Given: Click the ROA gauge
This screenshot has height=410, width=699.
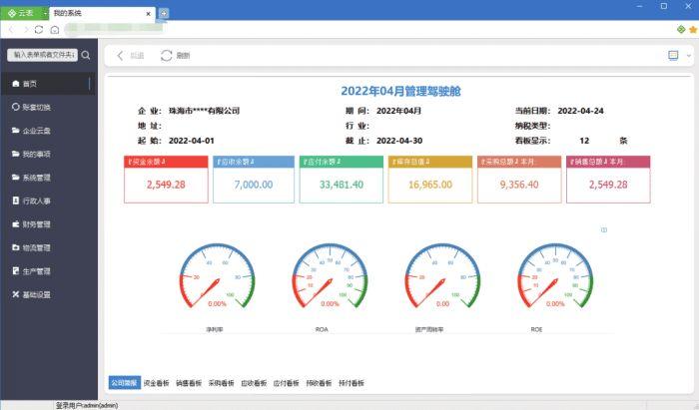Looking at the screenshot, I should tap(330, 276).
